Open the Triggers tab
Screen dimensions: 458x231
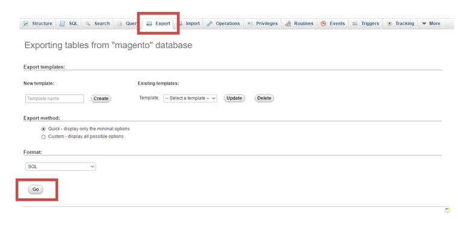point(366,24)
